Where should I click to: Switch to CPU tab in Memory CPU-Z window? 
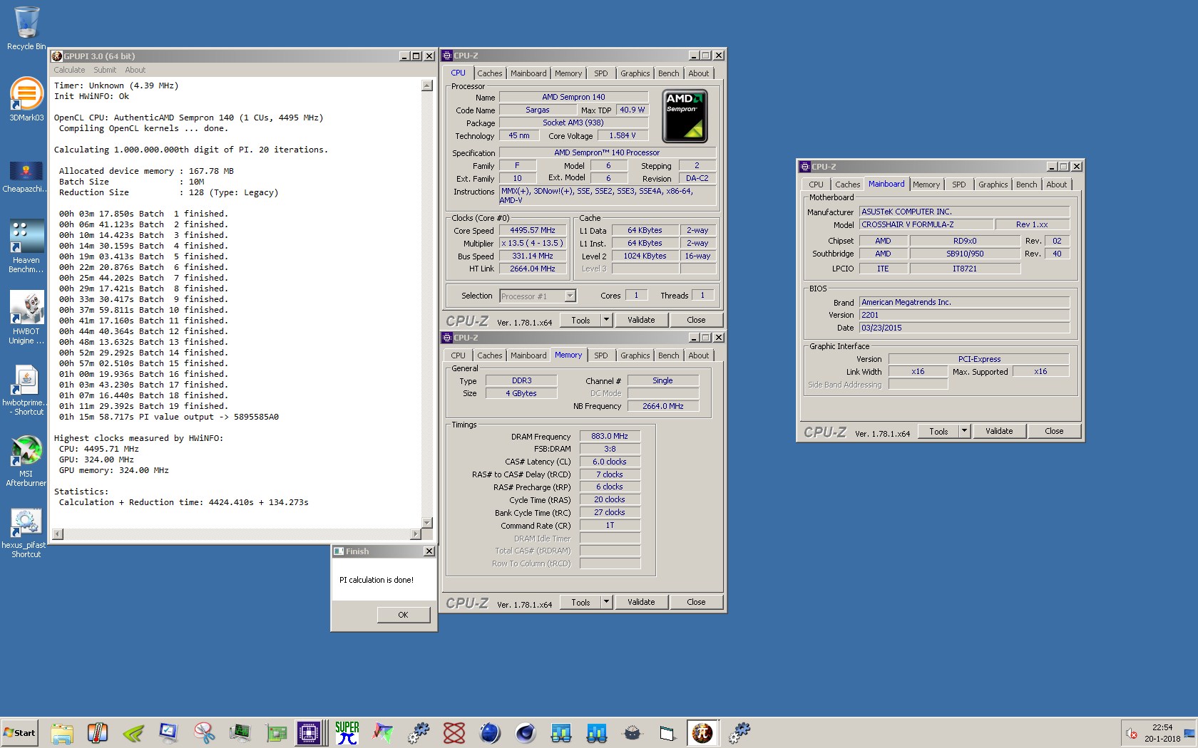coord(458,355)
